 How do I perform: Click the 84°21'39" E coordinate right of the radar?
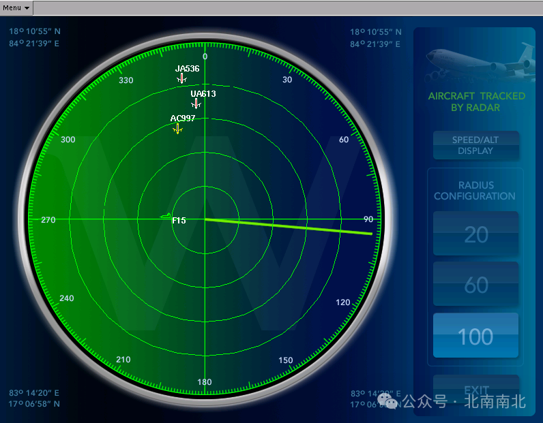click(x=375, y=44)
